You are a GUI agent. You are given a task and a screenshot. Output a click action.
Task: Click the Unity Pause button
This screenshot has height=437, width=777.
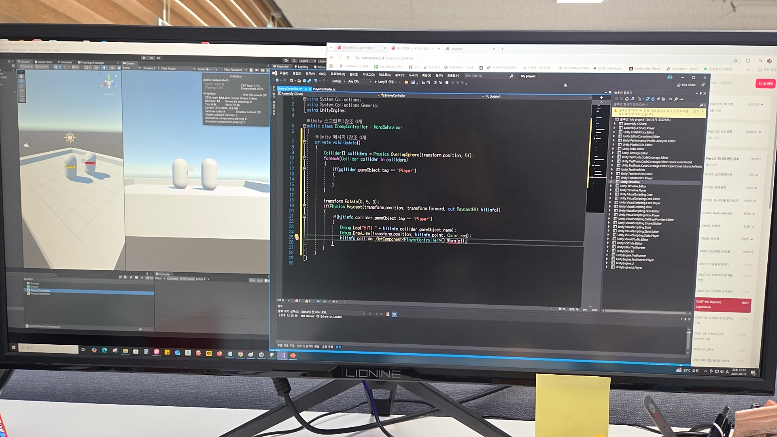(151, 58)
